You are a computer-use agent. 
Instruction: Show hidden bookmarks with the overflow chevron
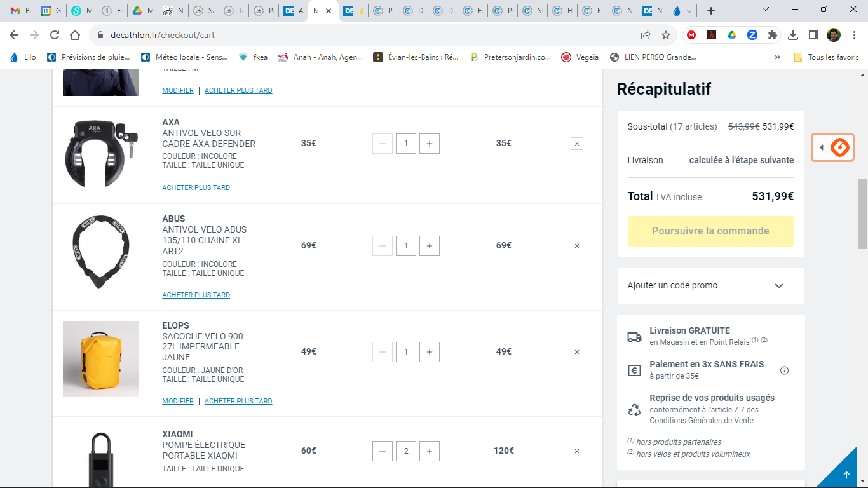777,57
